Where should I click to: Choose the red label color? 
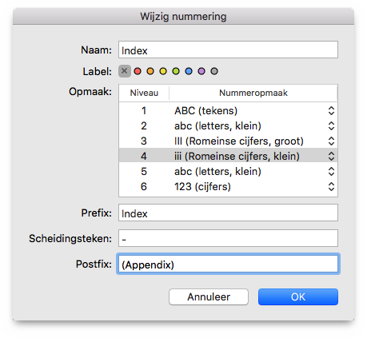coord(138,71)
